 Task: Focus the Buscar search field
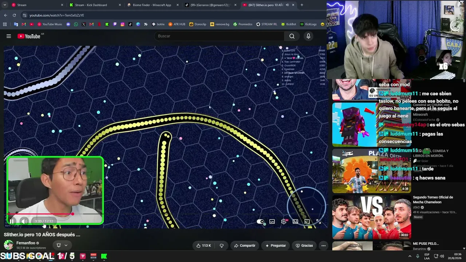point(219,36)
